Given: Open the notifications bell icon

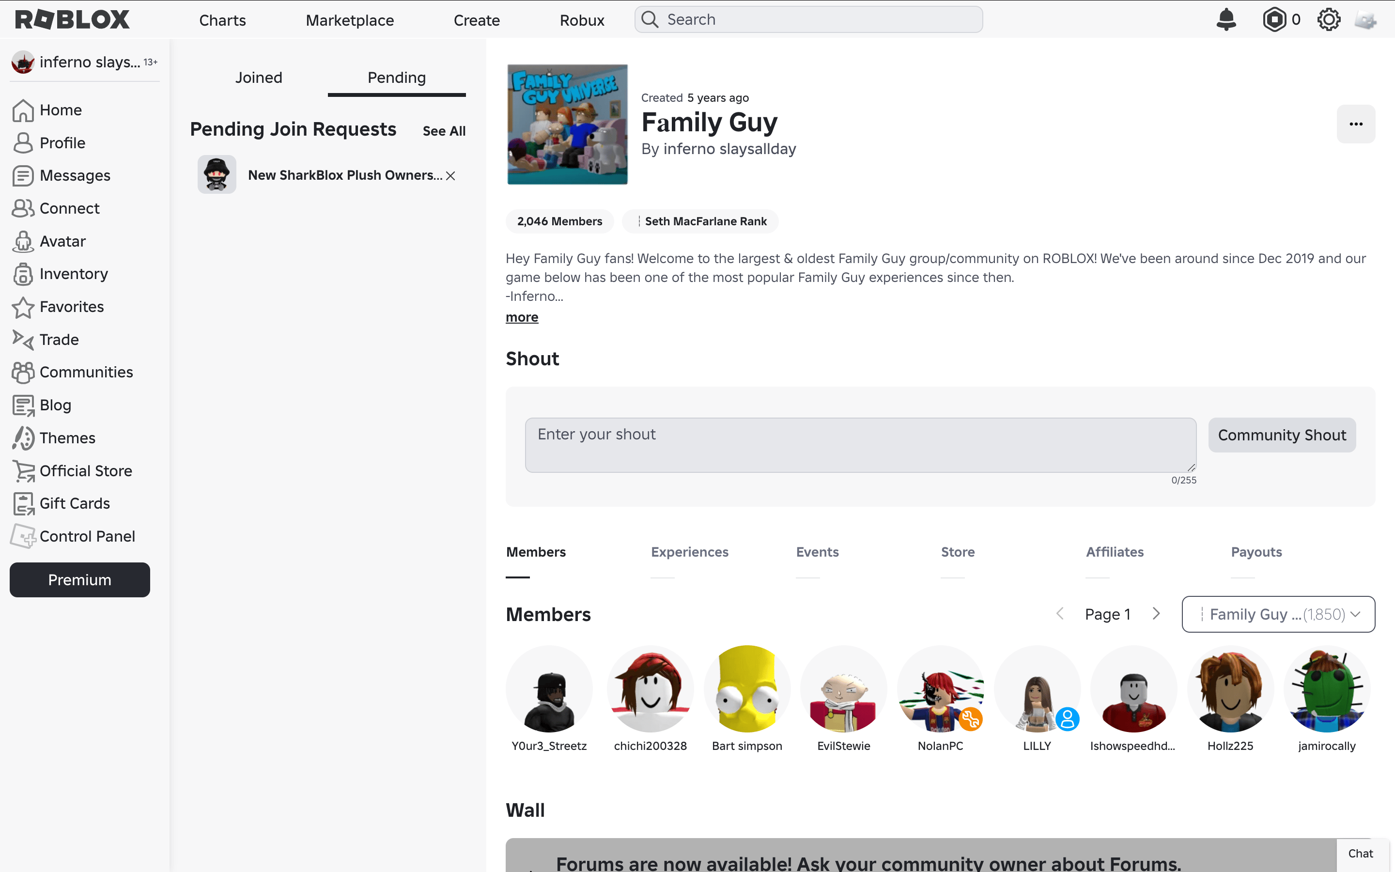Looking at the screenshot, I should [x=1226, y=19].
